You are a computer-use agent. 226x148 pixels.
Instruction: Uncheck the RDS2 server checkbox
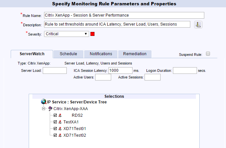pyautogui.click(x=55, y=115)
